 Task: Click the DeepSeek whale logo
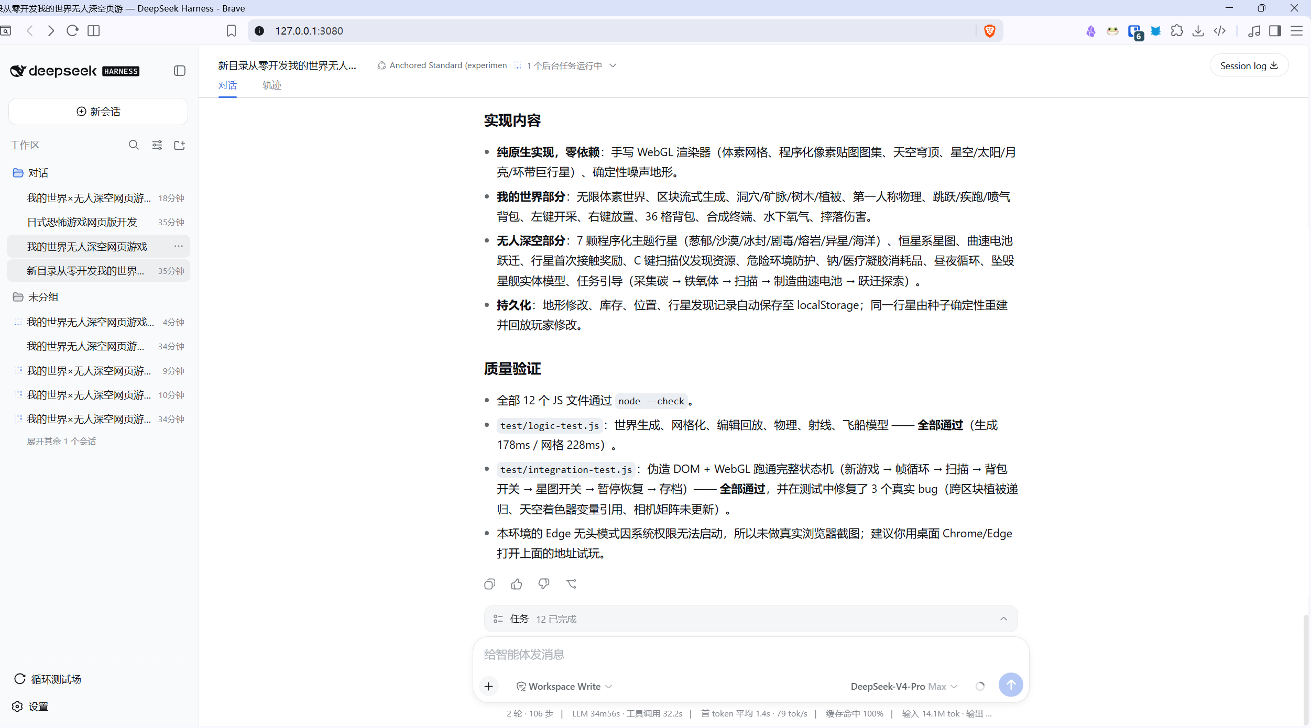coord(18,71)
